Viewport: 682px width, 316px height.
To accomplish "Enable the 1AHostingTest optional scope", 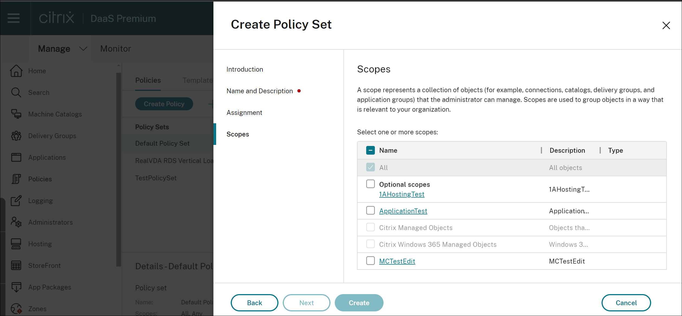I will 370,184.
